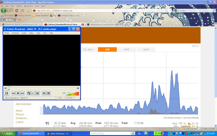Toggle shuffle mode in VLC
Viewport: 217px width, 136px height.
[x=49, y=93]
